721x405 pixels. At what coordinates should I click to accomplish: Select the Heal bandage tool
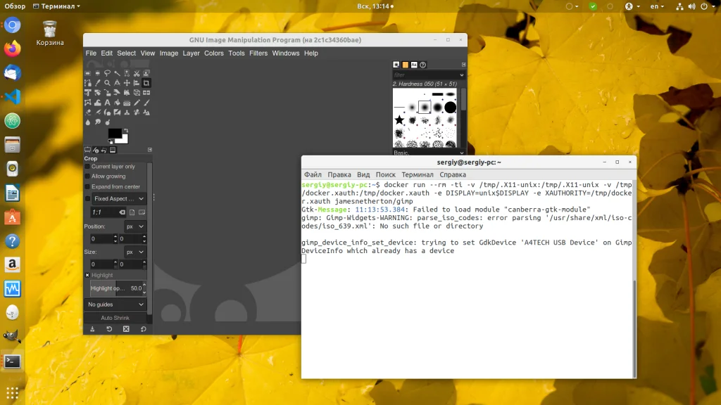pyautogui.click(x=137, y=112)
